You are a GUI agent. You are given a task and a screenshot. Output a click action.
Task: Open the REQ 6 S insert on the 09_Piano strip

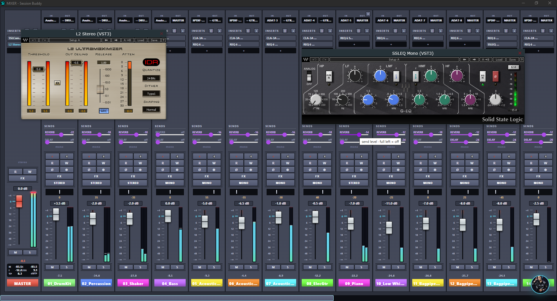coord(354,38)
